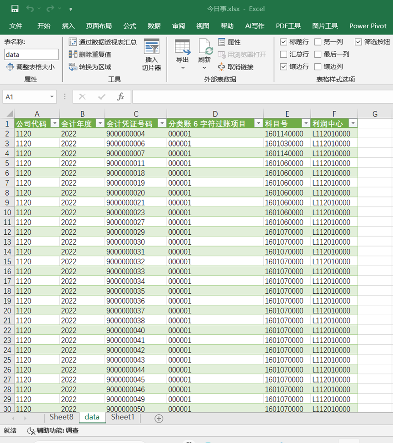Click the Insert Function fx icon
Image resolution: width=393 pixels, height=443 pixels.
click(120, 96)
